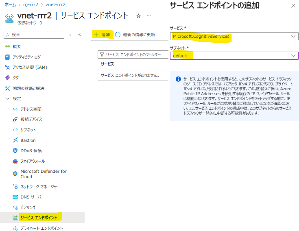Click the 検索 search field

34,35
